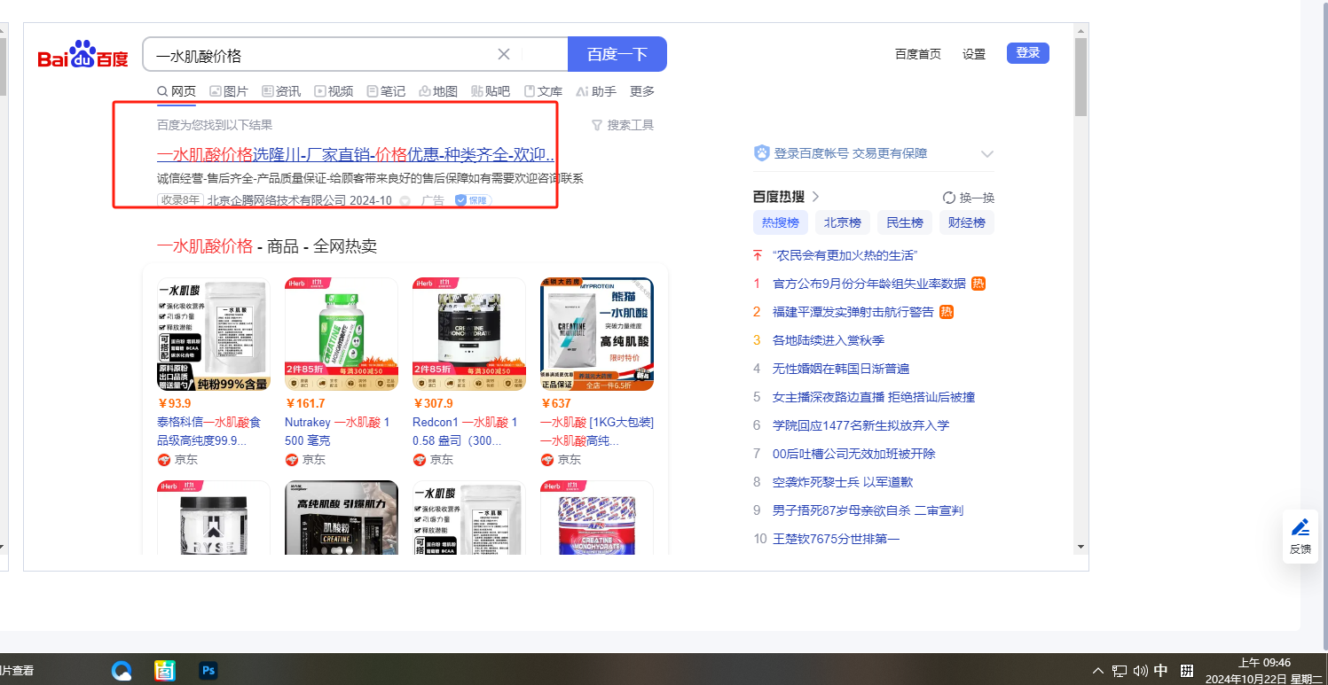The image size is (1328, 685).
Task: Refresh hot searches with 换一换
Action: (969, 198)
